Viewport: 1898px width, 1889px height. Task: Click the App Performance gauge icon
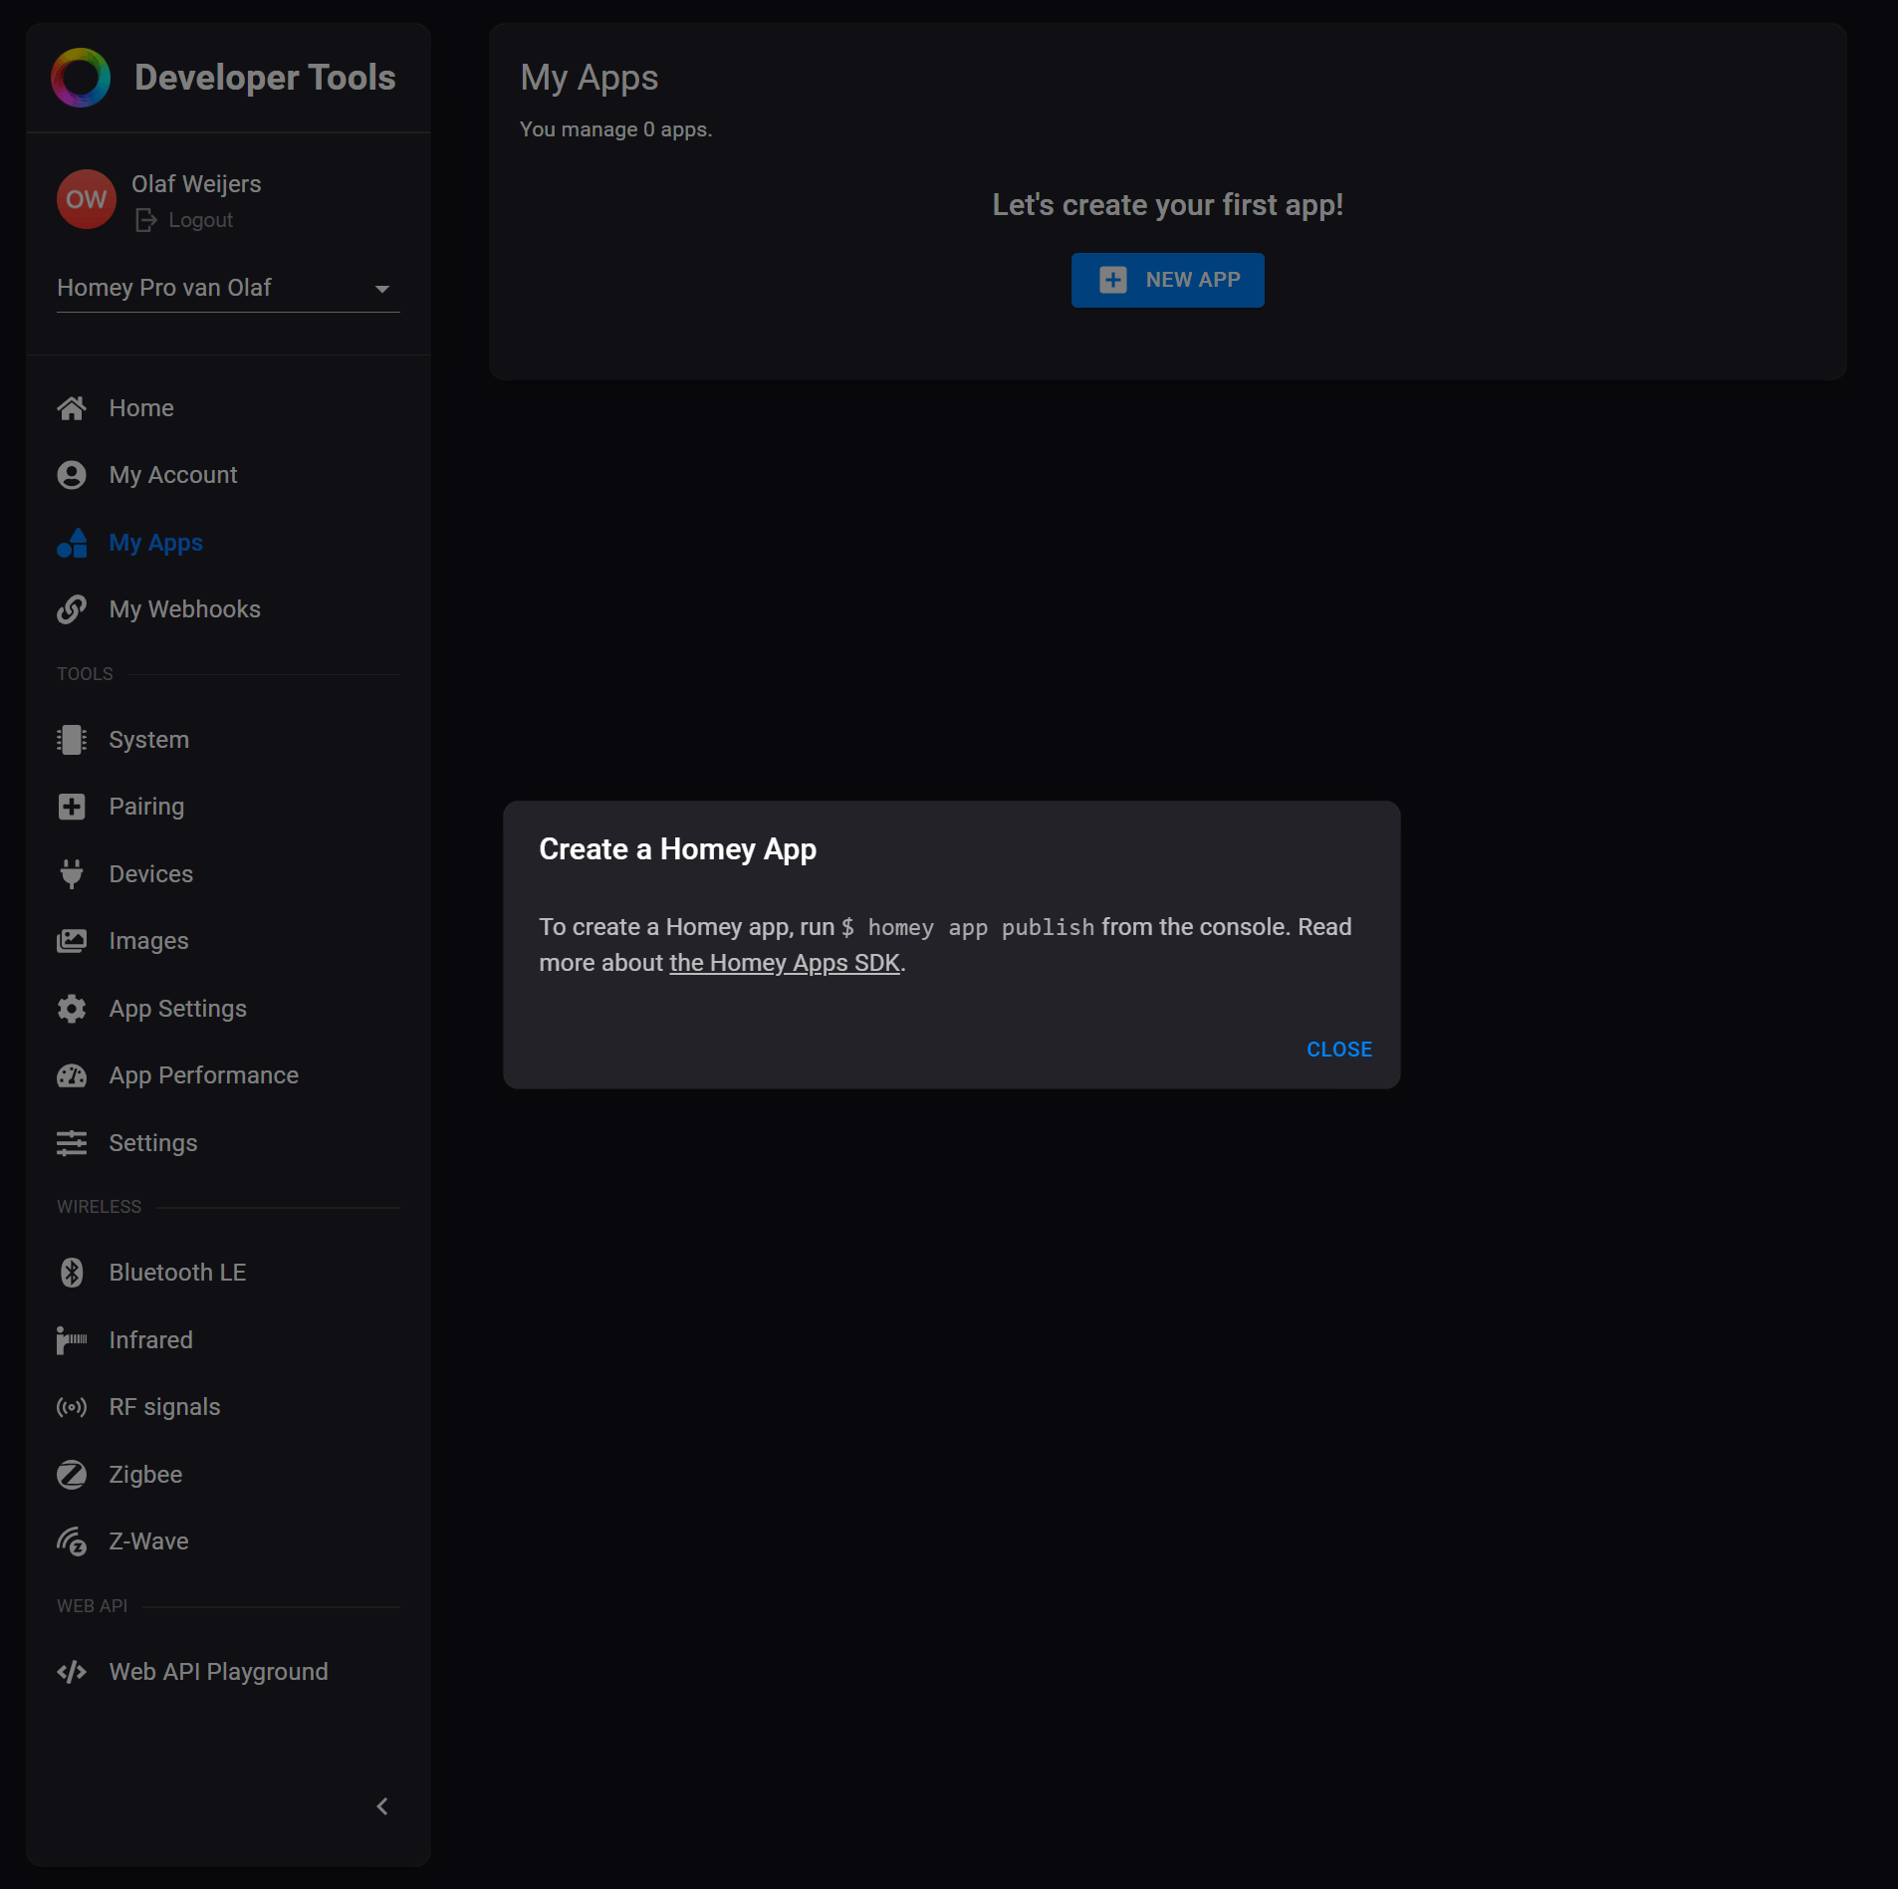pyautogui.click(x=72, y=1075)
